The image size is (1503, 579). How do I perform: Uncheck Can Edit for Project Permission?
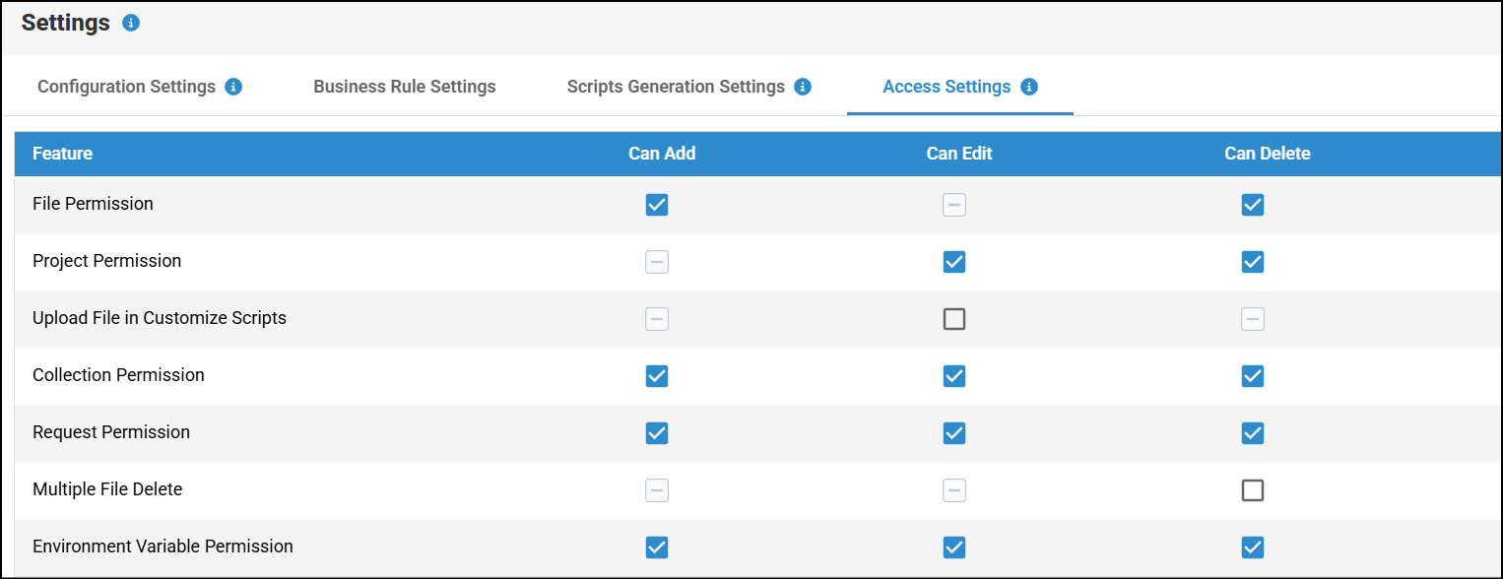coord(954,262)
